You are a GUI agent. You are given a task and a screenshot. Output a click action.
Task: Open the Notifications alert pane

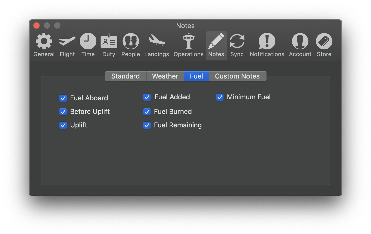pyautogui.click(x=267, y=45)
